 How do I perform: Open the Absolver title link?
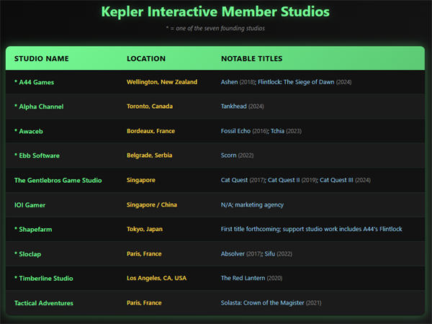(x=233, y=253)
